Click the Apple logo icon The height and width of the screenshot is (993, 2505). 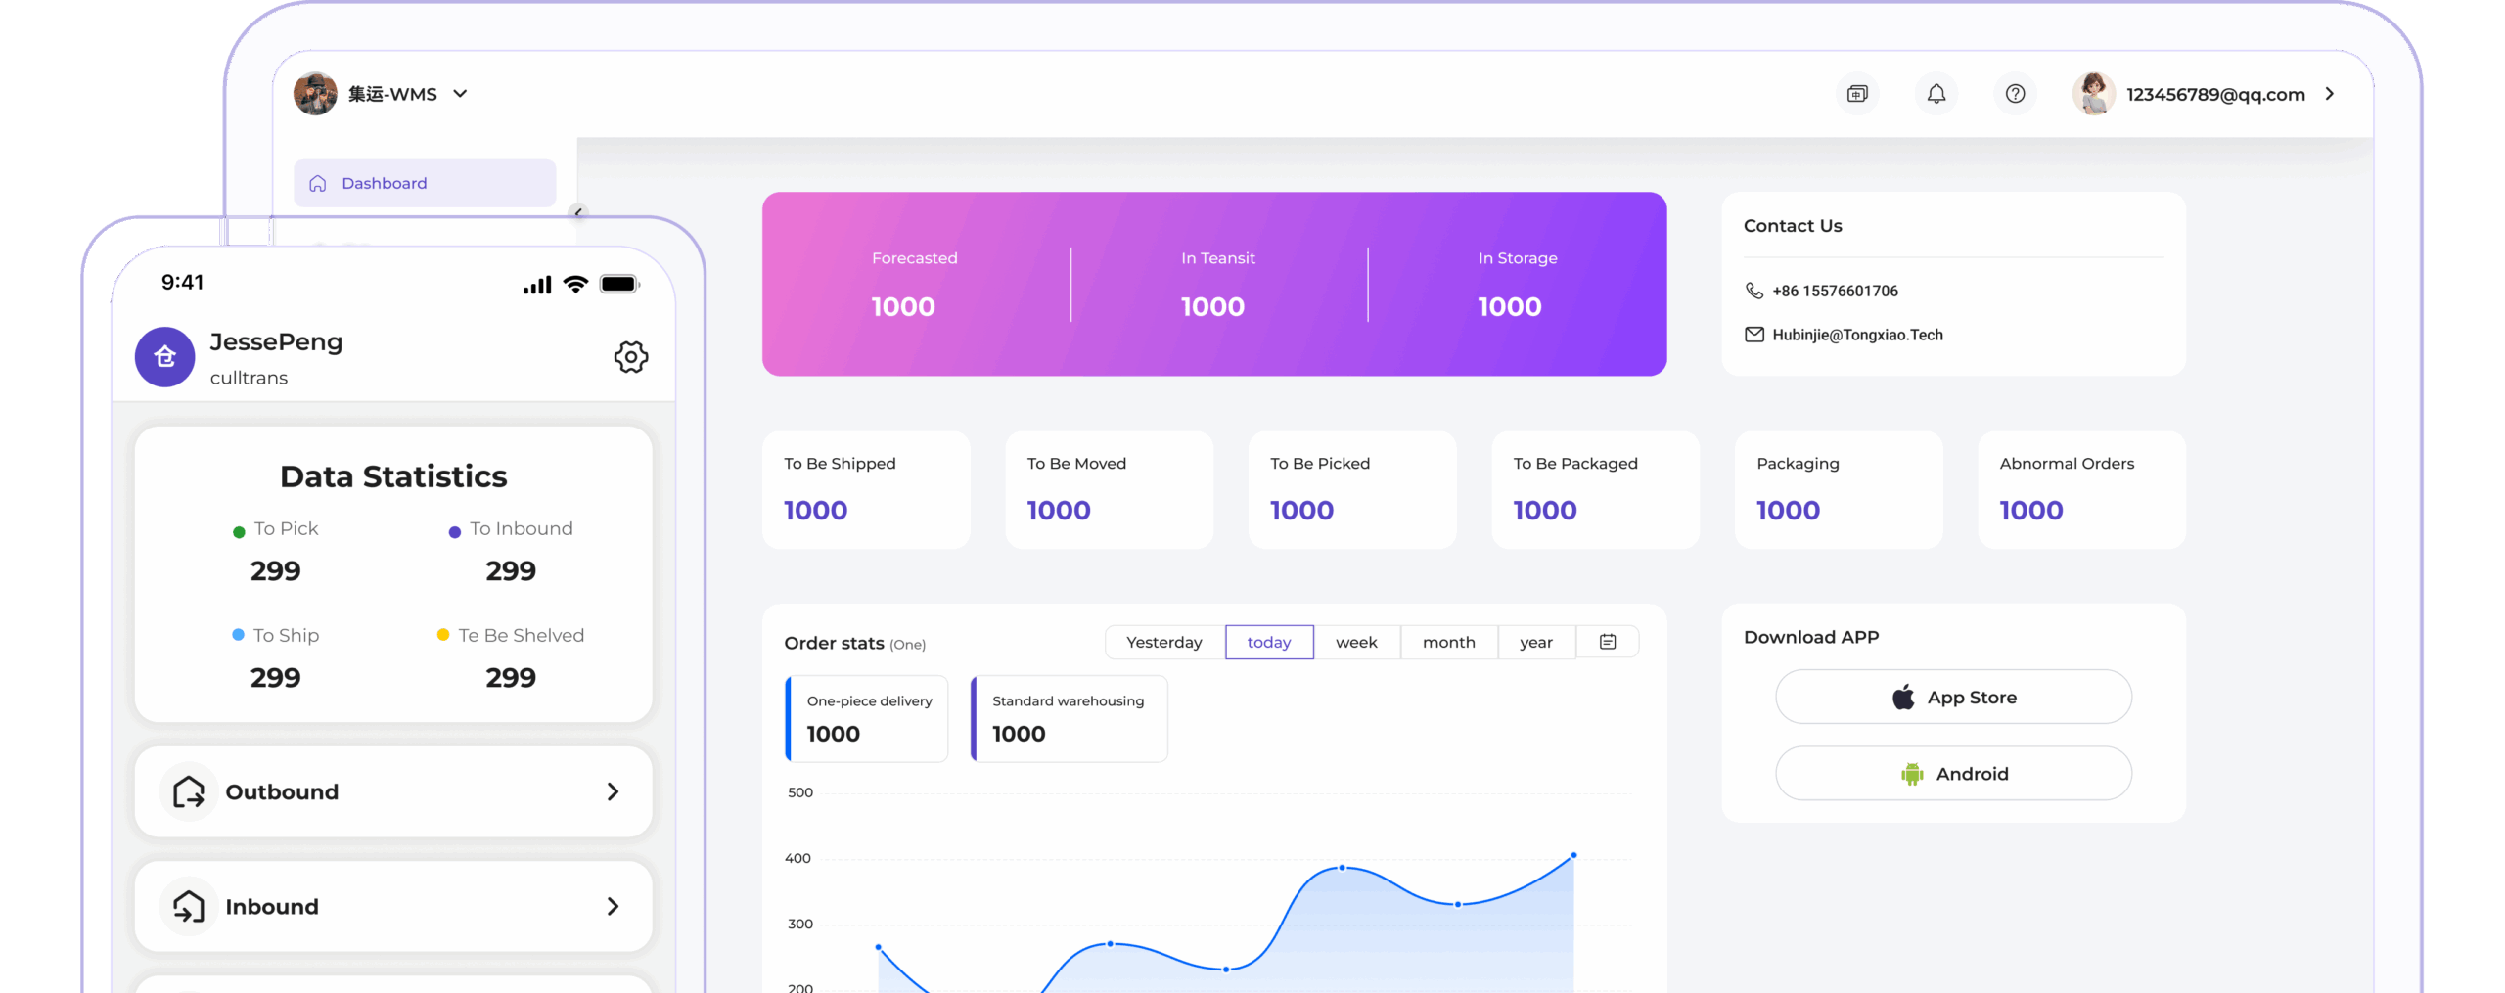click(x=1903, y=697)
